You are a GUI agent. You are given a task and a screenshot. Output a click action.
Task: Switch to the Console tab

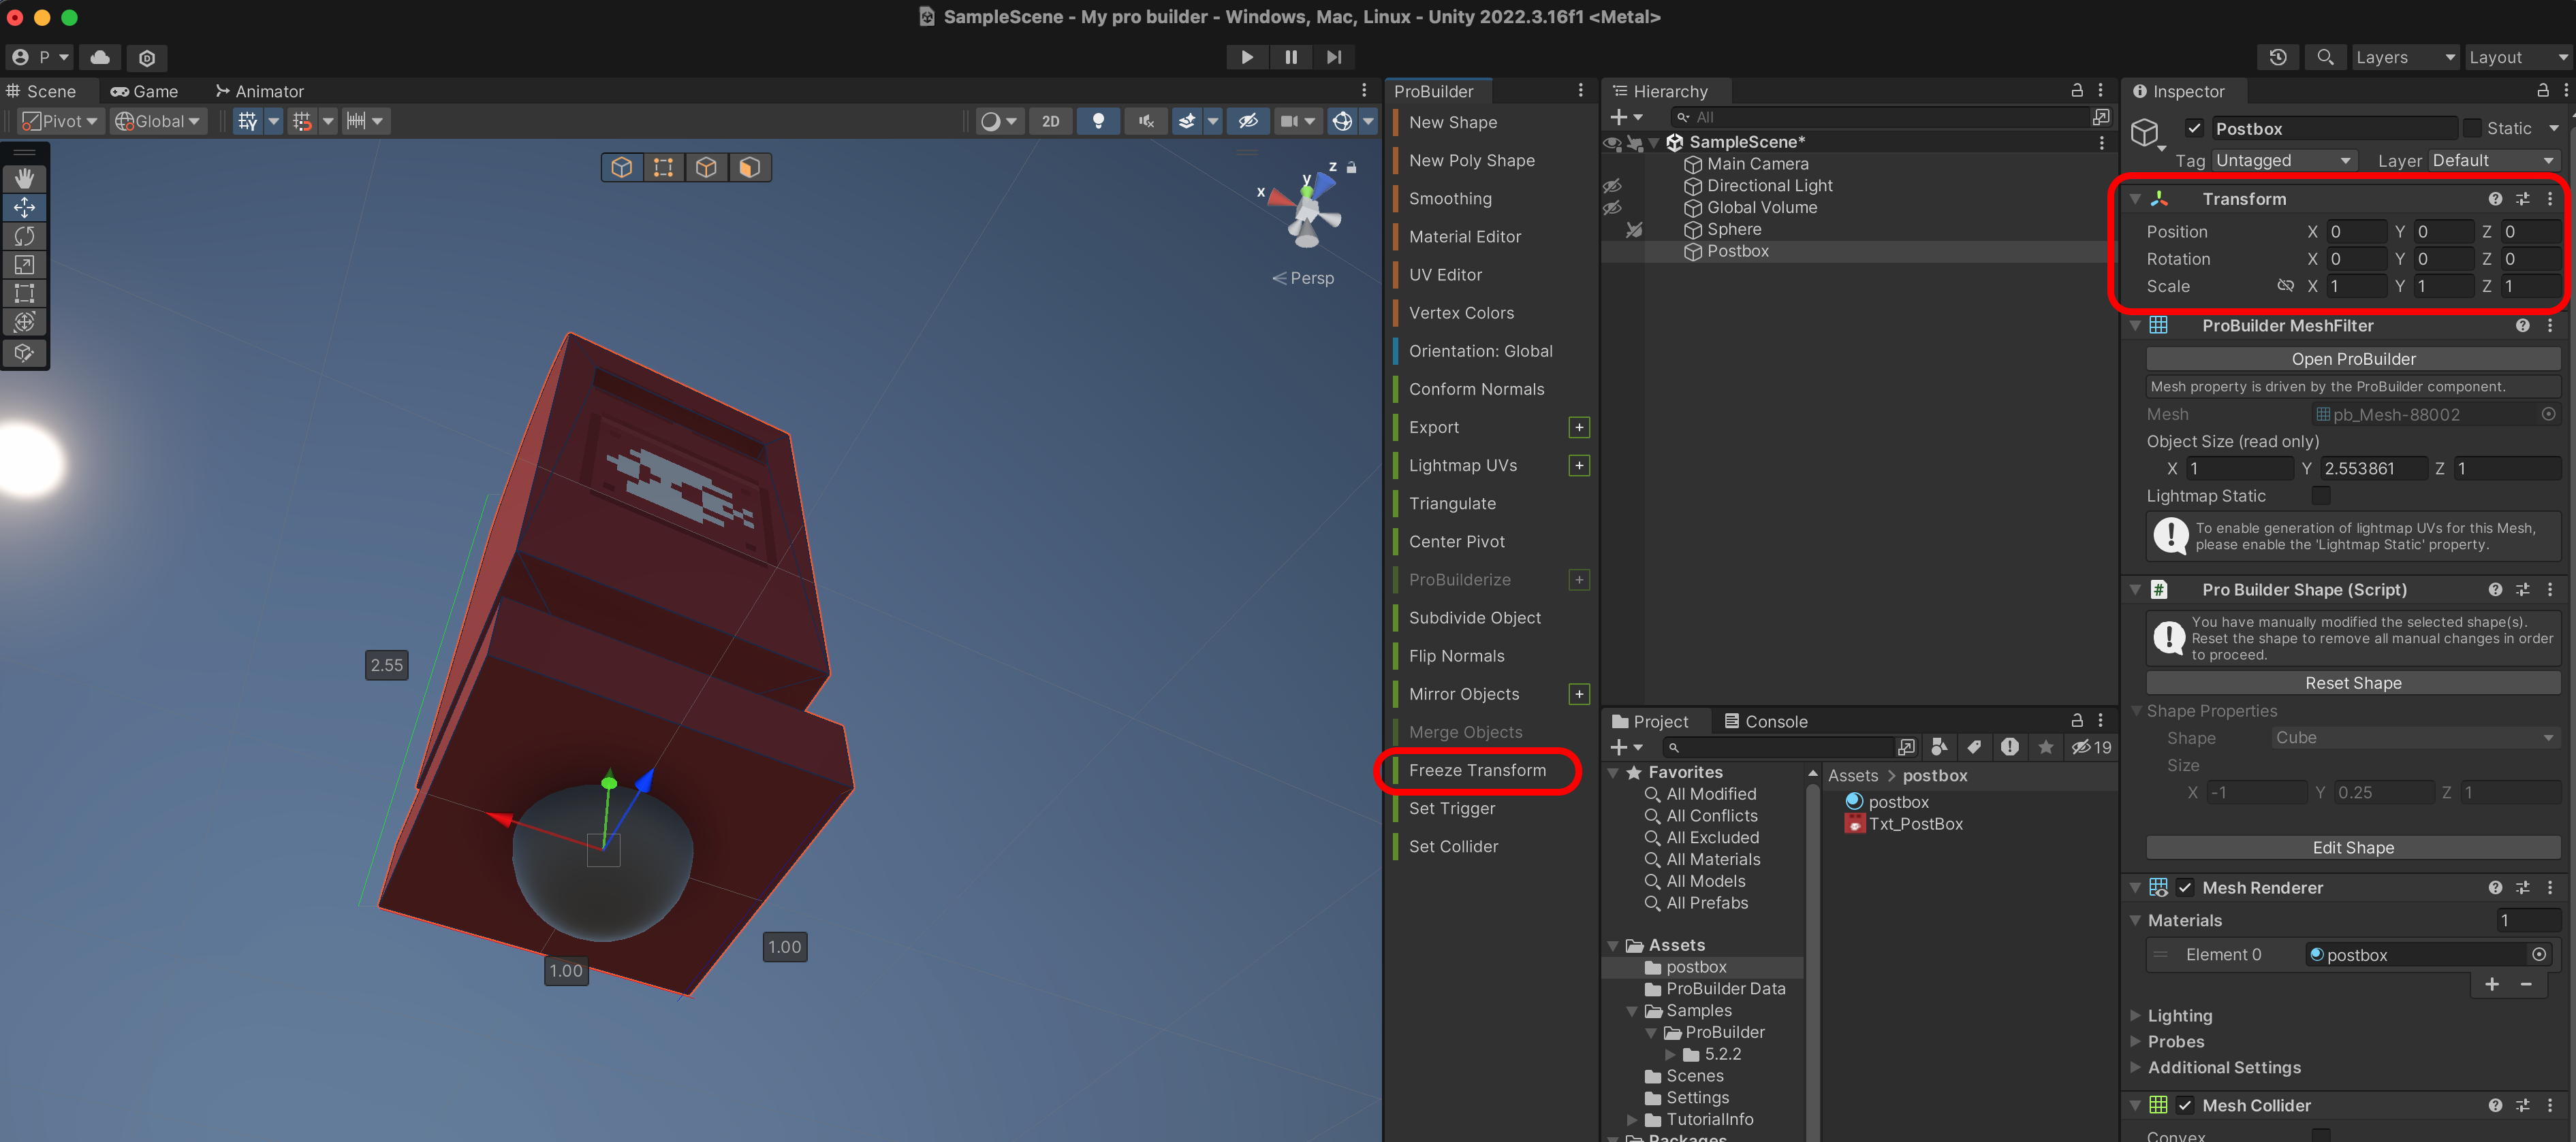click(x=1765, y=721)
